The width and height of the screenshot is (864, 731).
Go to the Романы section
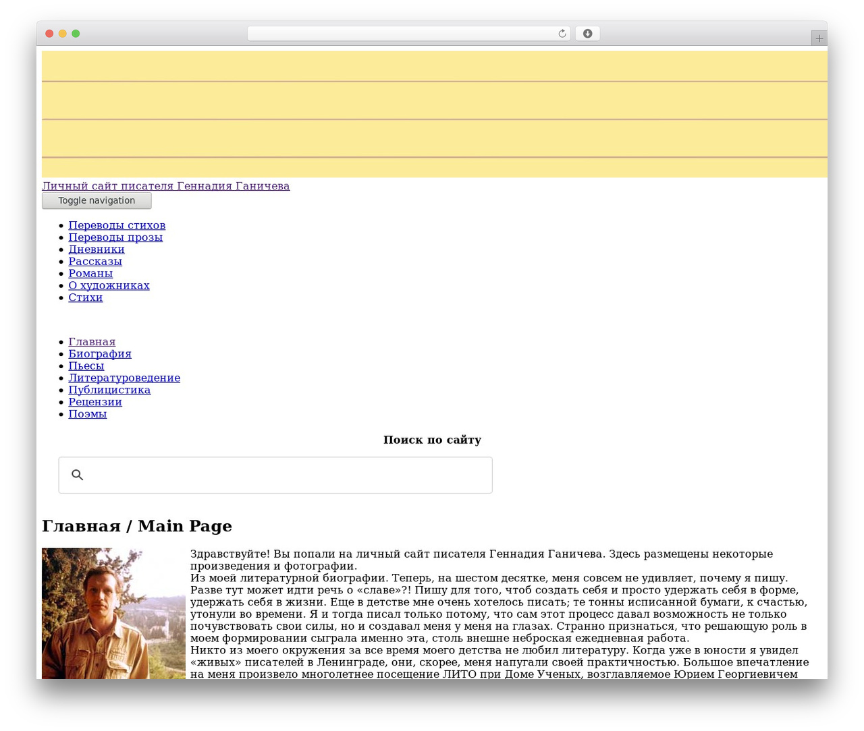pyautogui.click(x=90, y=274)
